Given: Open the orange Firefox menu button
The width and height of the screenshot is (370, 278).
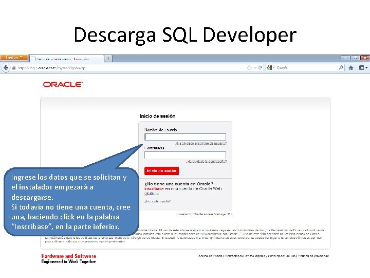Looking at the screenshot, I should click(x=14, y=58).
